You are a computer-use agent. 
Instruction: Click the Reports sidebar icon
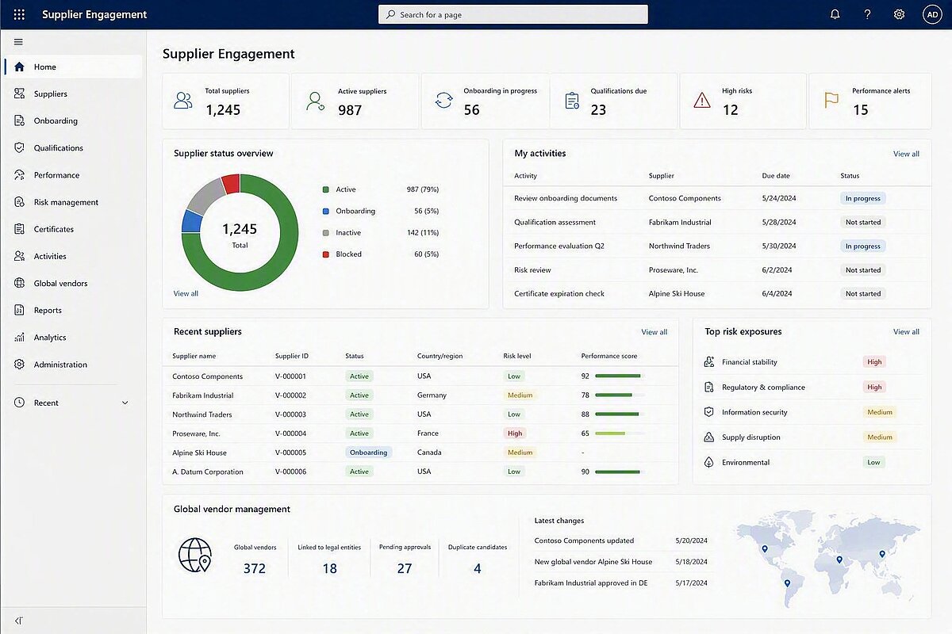[19, 310]
